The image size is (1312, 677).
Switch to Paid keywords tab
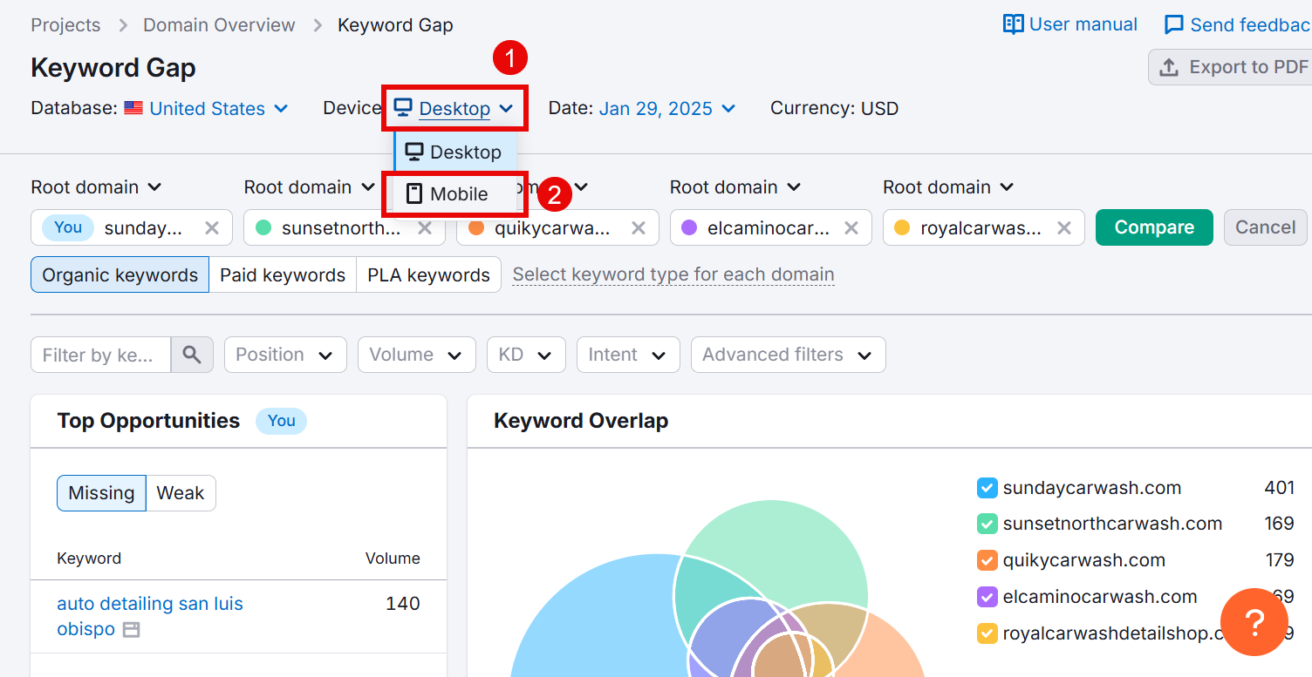283,274
